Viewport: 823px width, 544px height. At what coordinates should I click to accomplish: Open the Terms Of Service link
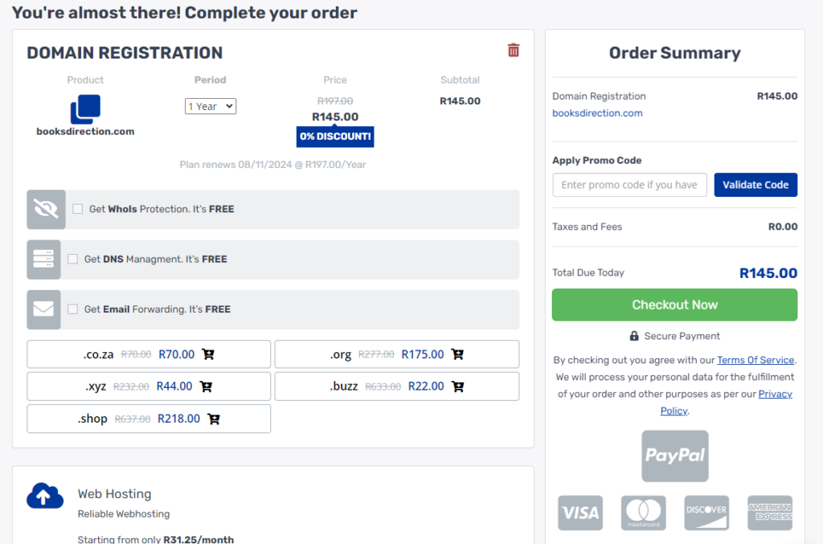coord(755,360)
